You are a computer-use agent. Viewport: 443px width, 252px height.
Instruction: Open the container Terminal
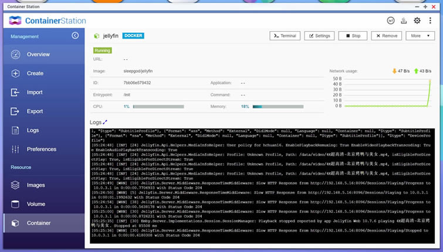[285, 36]
